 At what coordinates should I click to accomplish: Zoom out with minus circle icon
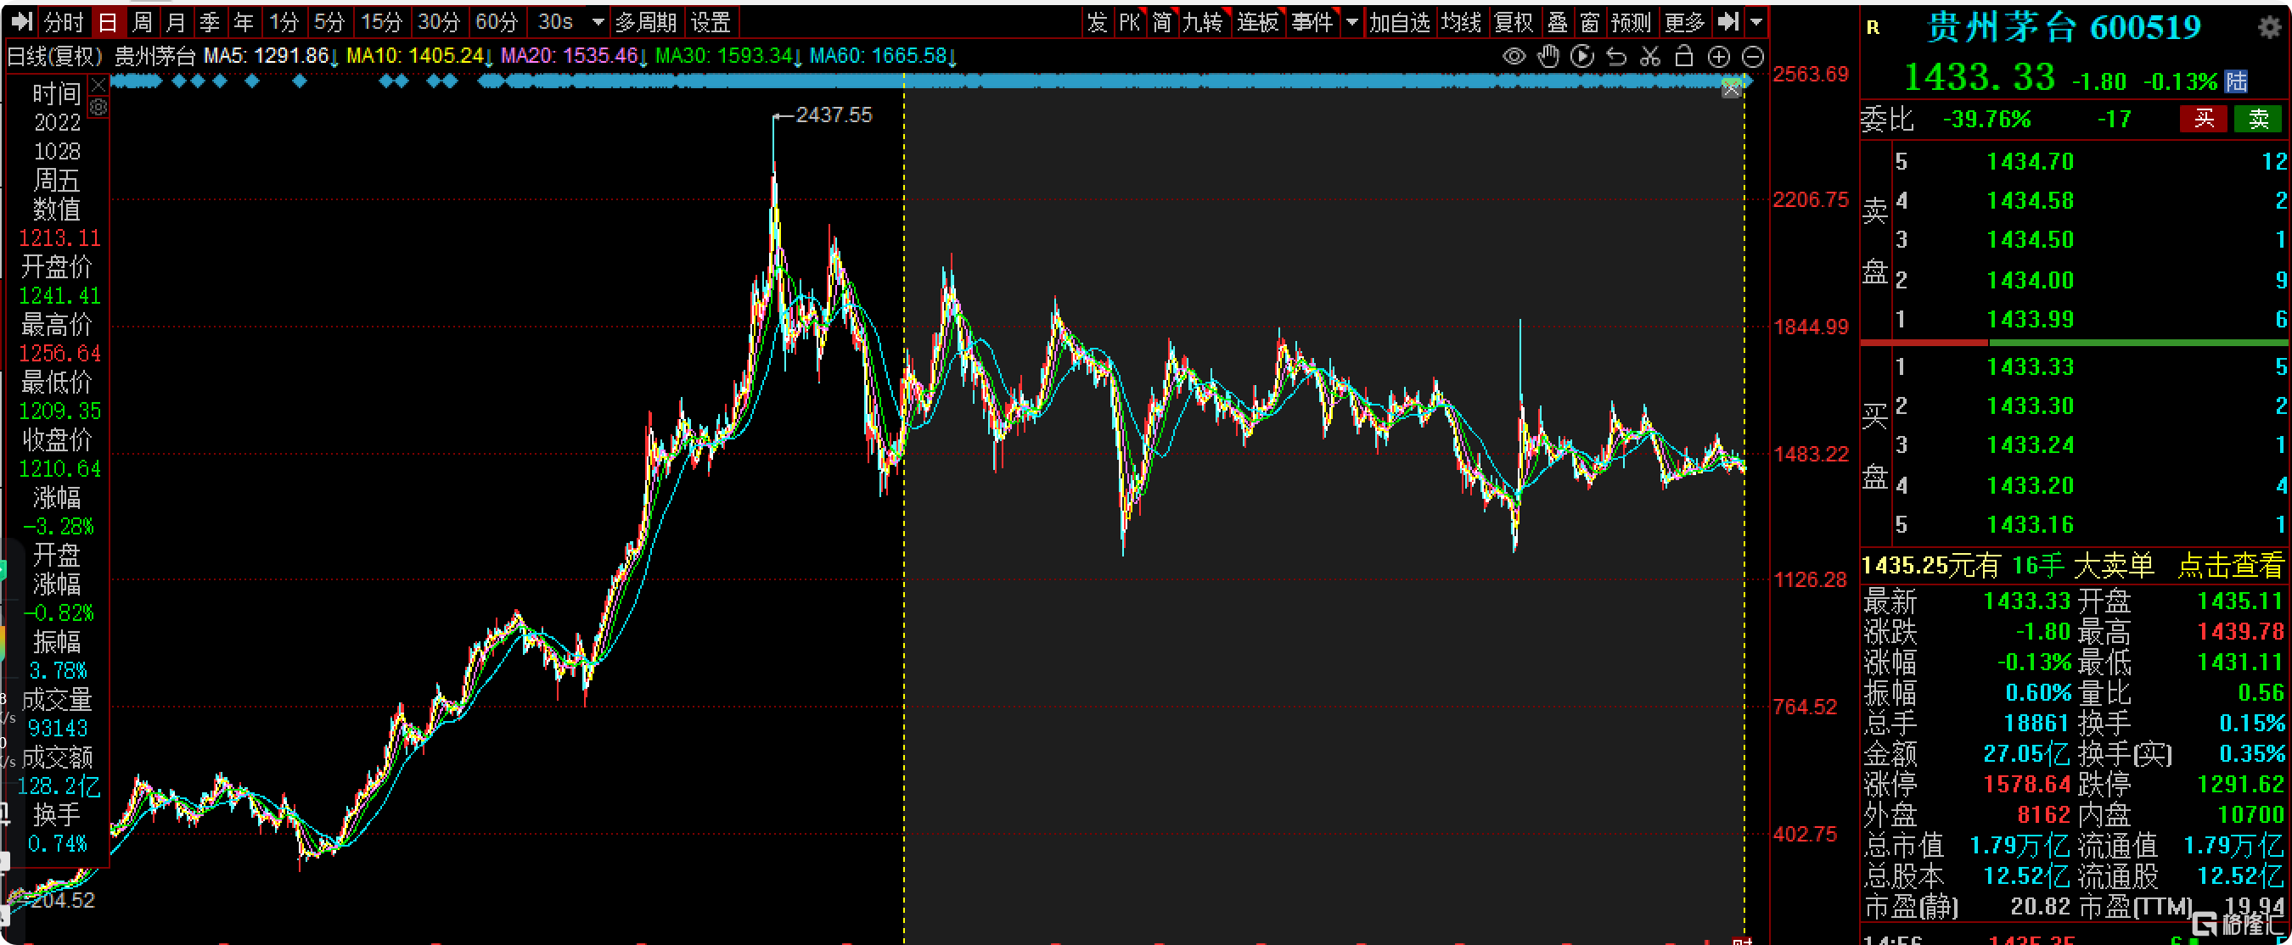pyautogui.click(x=1752, y=57)
